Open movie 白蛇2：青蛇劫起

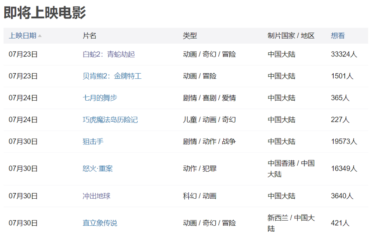109,54
